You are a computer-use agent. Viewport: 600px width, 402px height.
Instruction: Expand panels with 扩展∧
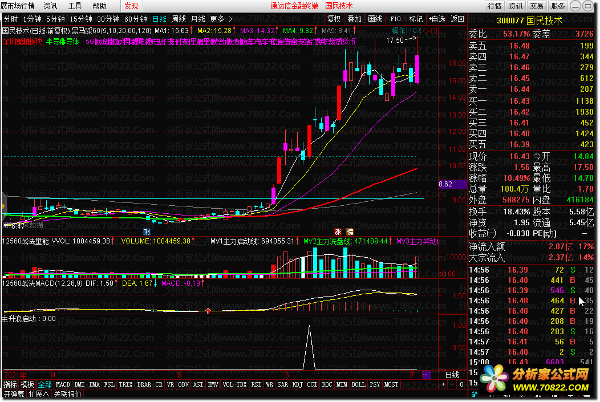coord(39,393)
